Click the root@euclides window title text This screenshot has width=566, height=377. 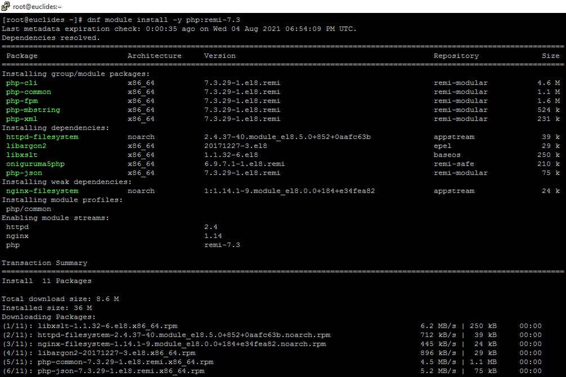tap(37, 6)
